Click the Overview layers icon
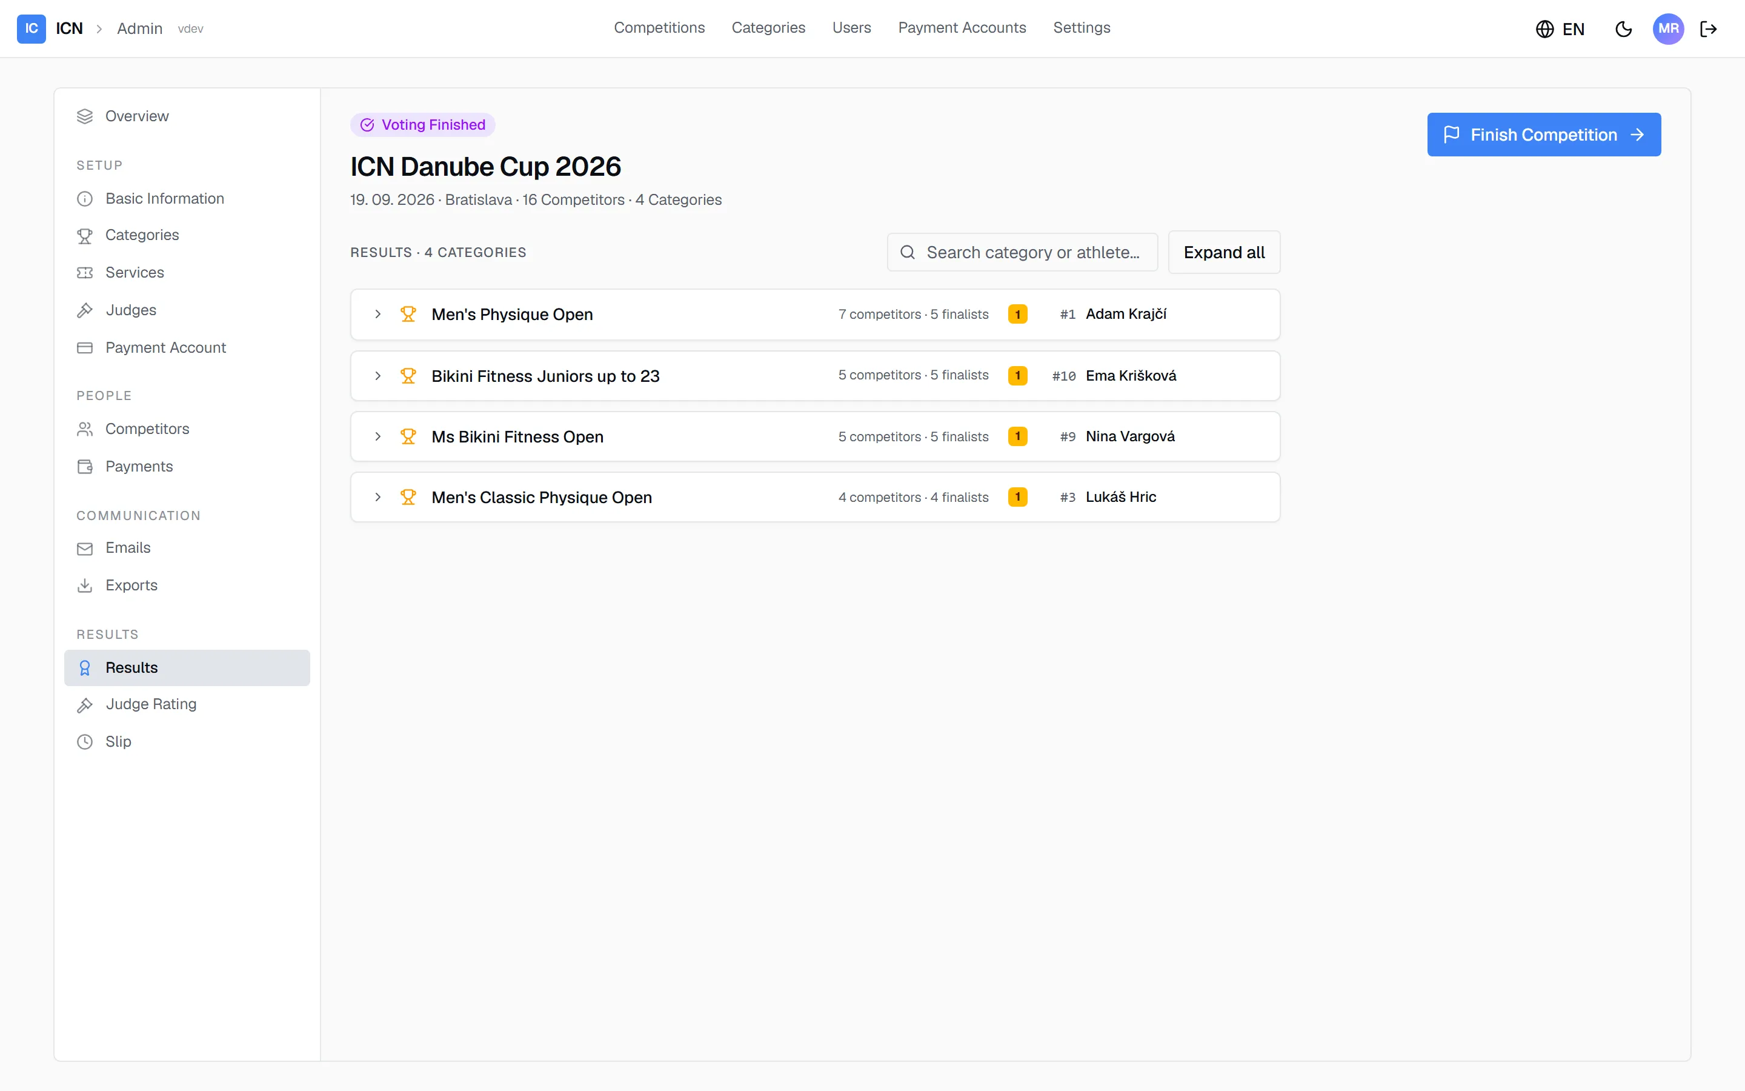 pos(85,116)
